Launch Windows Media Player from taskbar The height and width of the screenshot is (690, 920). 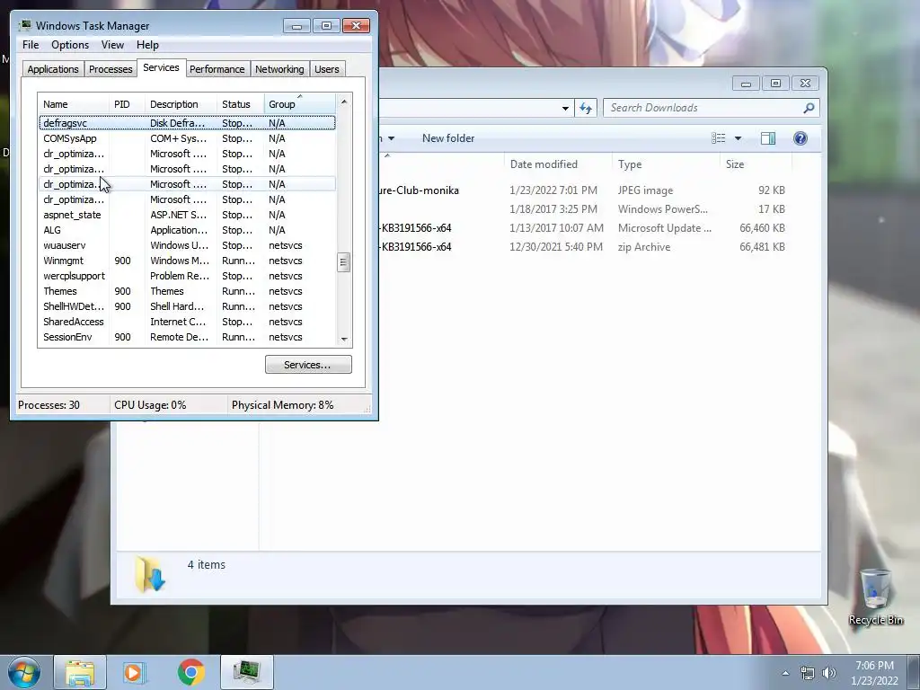tap(135, 672)
